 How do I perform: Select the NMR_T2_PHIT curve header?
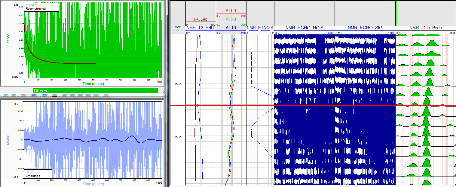coord(200,28)
